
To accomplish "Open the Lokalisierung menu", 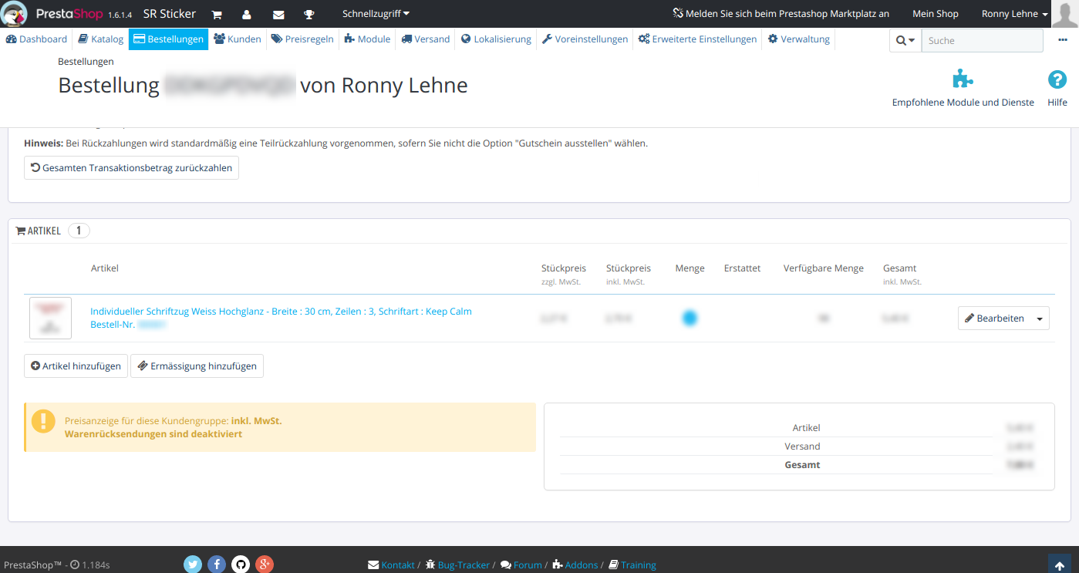I will click(x=497, y=39).
